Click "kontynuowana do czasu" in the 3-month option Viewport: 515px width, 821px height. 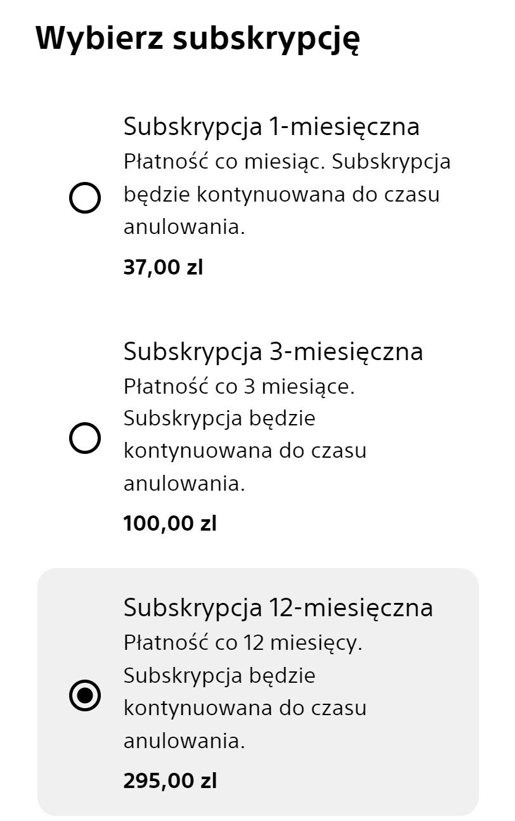pyautogui.click(x=245, y=451)
